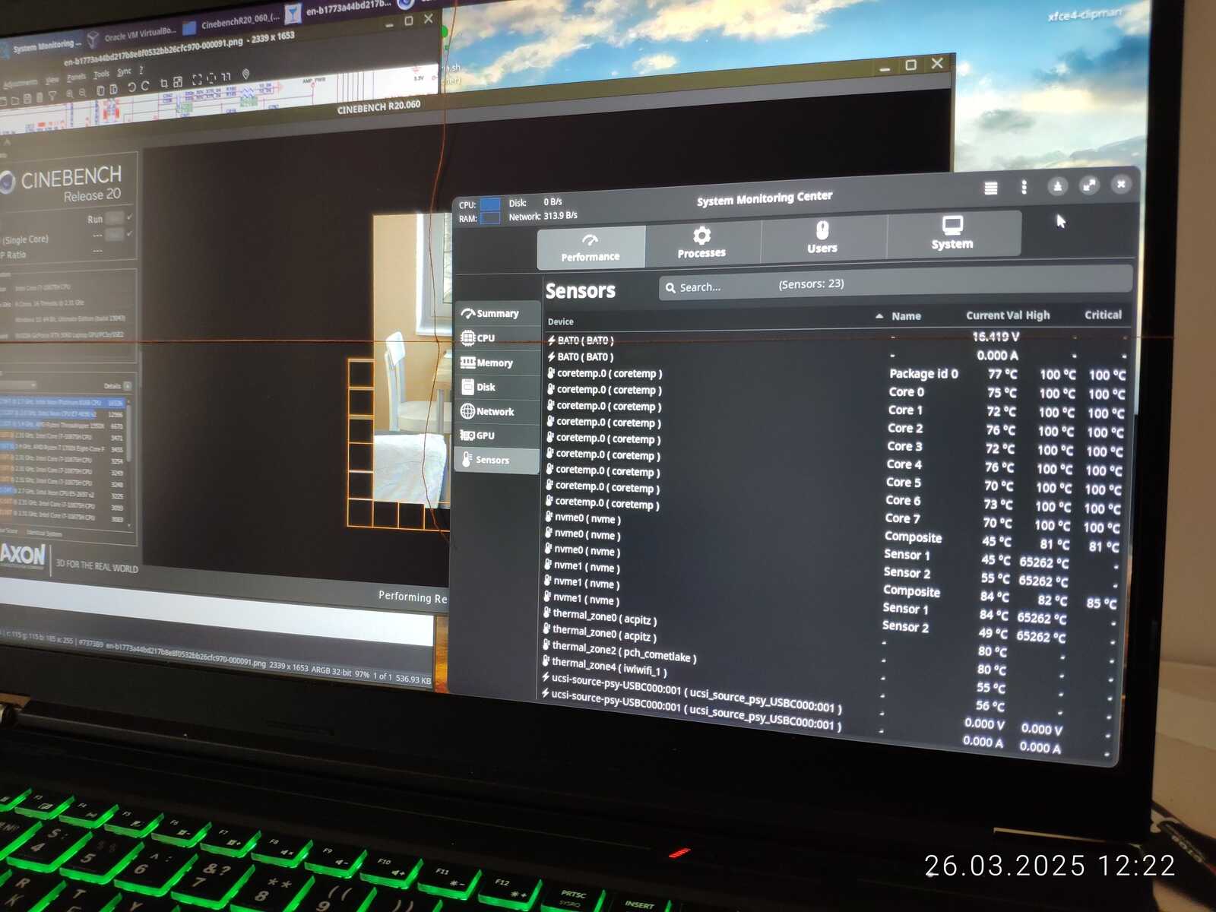This screenshot has height=912, width=1216.
Task: Select Network in the performance sidebar
Action: pyautogui.click(x=497, y=411)
